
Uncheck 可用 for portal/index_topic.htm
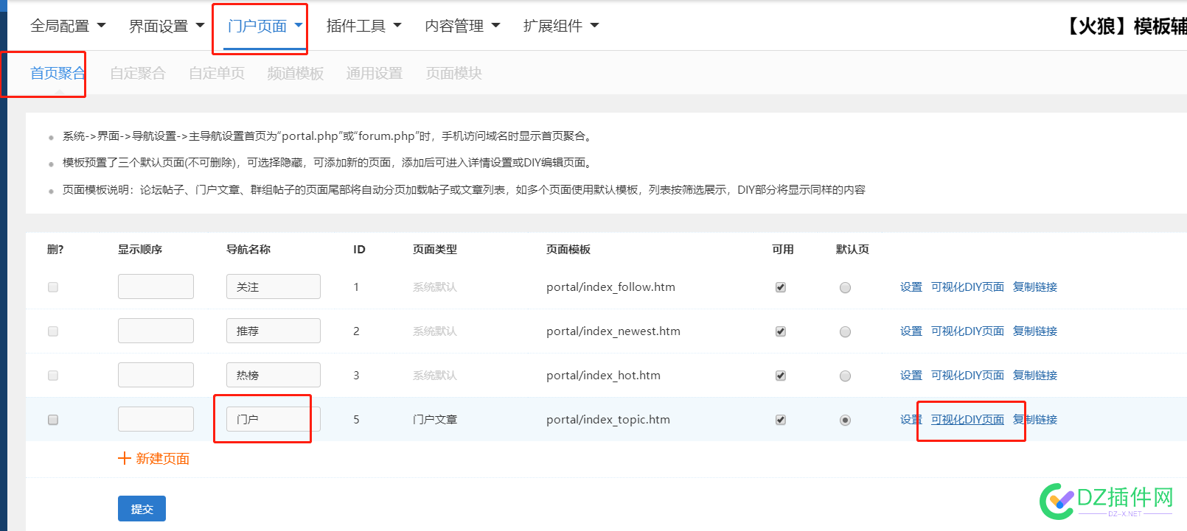781,420
